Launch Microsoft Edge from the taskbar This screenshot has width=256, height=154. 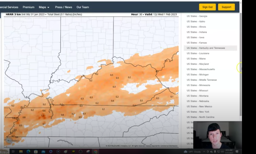click(x=28, y=152)
